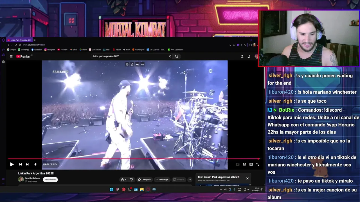Click the Martin Salinas channel avatar

point(21,179)
